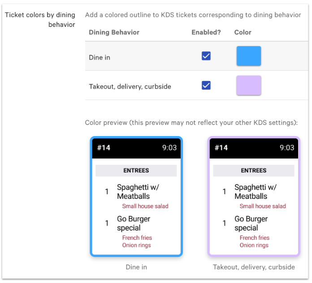Image resolution: width=312 pixels, height=283 pixels.
Task: Open the blue Dine in color swatch
Action: point(249,56)
